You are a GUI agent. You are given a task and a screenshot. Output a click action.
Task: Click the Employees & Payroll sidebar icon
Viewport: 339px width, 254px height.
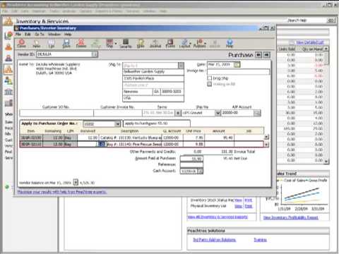point(8,80)
